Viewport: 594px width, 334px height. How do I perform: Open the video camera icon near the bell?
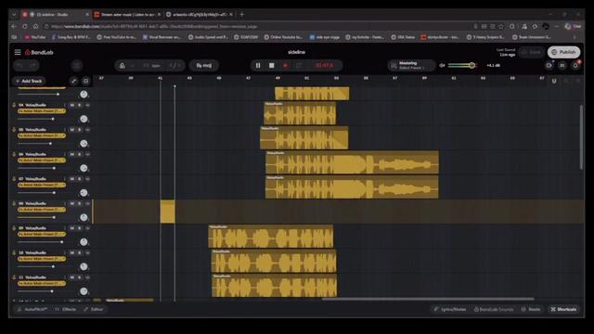(x=549, y=66)
